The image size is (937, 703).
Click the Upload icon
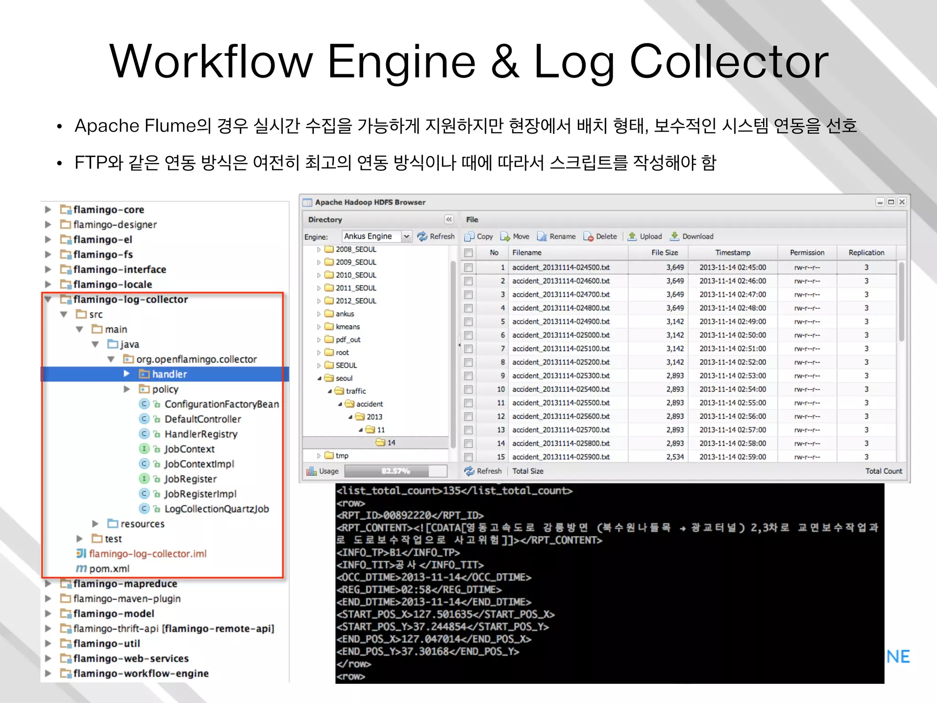632,237
